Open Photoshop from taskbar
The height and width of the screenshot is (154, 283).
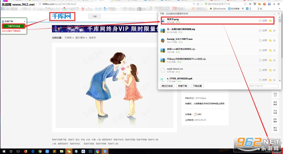click(x=91, y=151)
